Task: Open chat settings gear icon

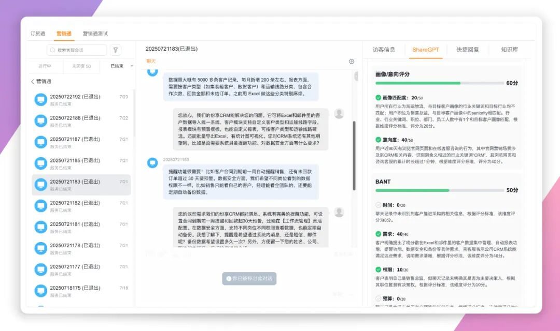Action: coord(352,62)
